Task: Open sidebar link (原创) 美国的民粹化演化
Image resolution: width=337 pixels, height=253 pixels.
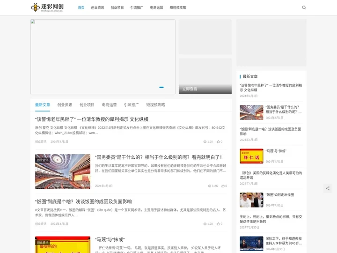Action: click(271, 175)
